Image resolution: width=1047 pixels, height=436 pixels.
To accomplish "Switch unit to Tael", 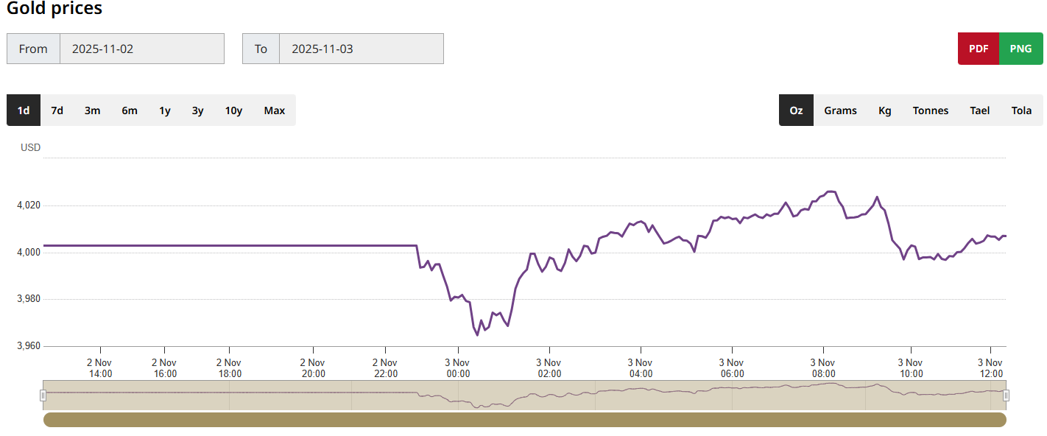I will (x=979, y=110).
